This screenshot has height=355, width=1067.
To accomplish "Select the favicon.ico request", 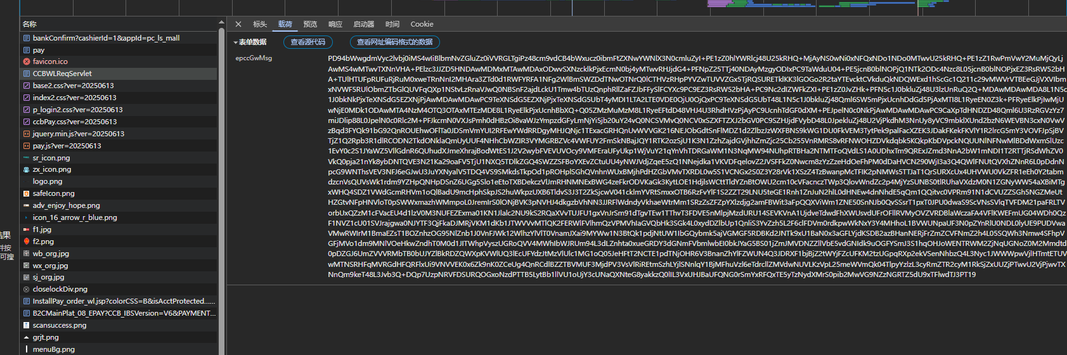I will [x=119, y=61].
